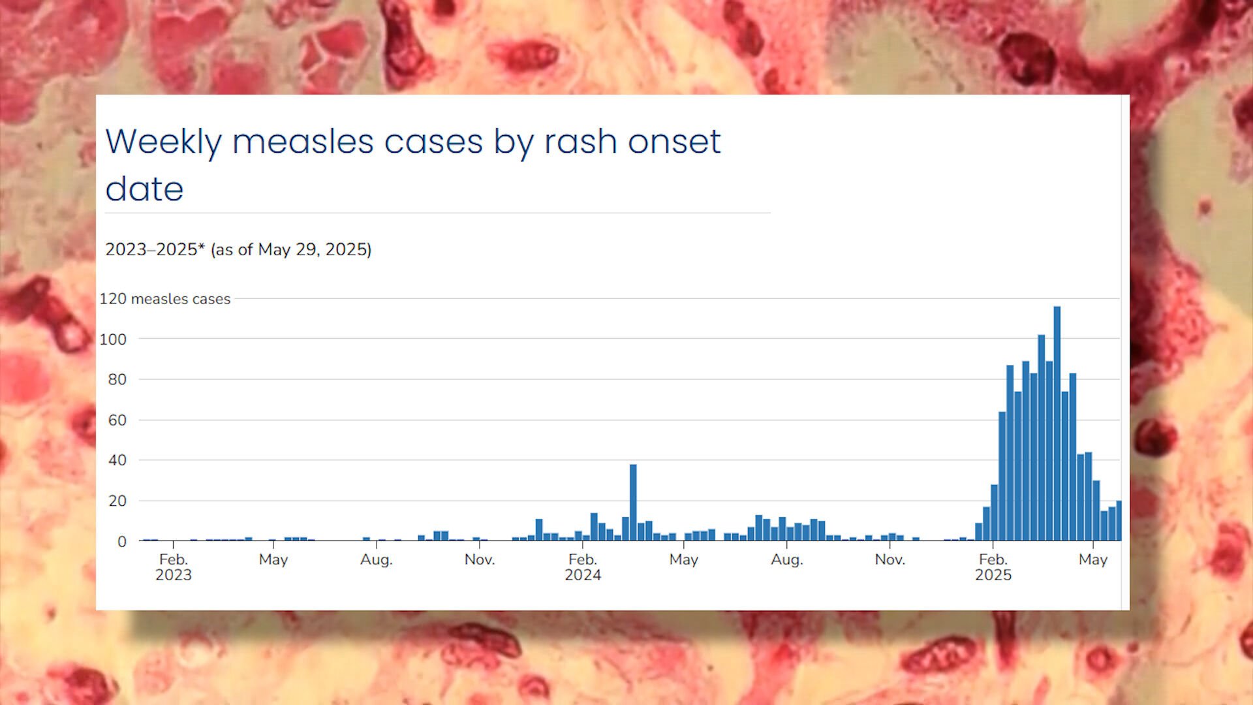
Task: Select the 0 baseline label
Action: pyautogui.click(x=122, y=542)
